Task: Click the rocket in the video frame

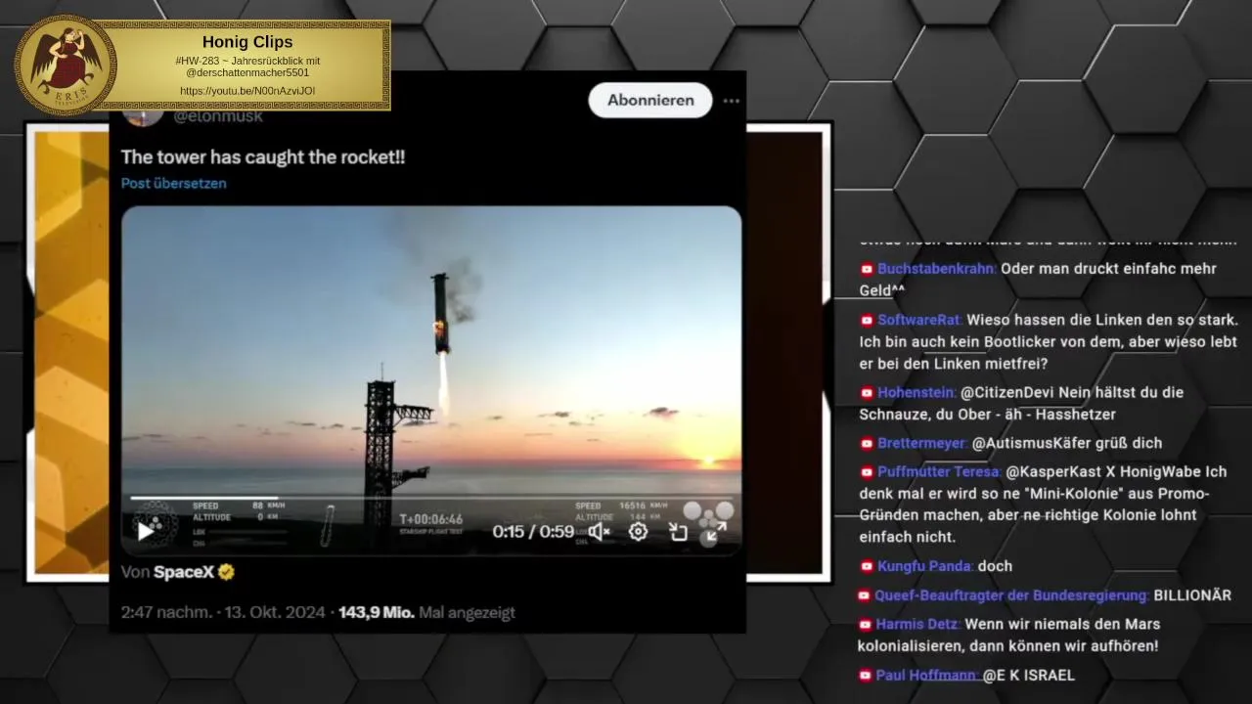Action: coord(441,314)
